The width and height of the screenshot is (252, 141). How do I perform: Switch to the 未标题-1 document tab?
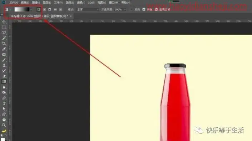[39, 16]
